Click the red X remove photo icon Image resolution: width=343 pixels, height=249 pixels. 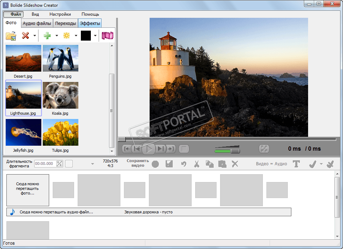click(x=25, y=36)
